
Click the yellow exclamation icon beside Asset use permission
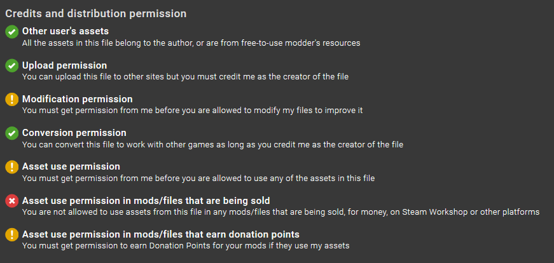click(11, 167)
